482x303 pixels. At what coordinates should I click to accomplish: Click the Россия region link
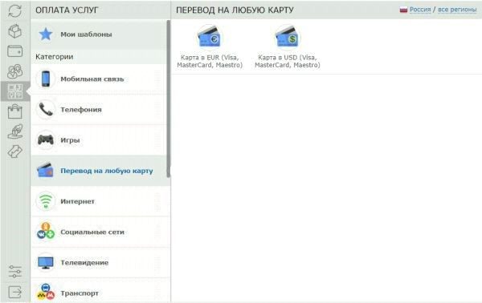pyautogui.click(x=420, y=10)
